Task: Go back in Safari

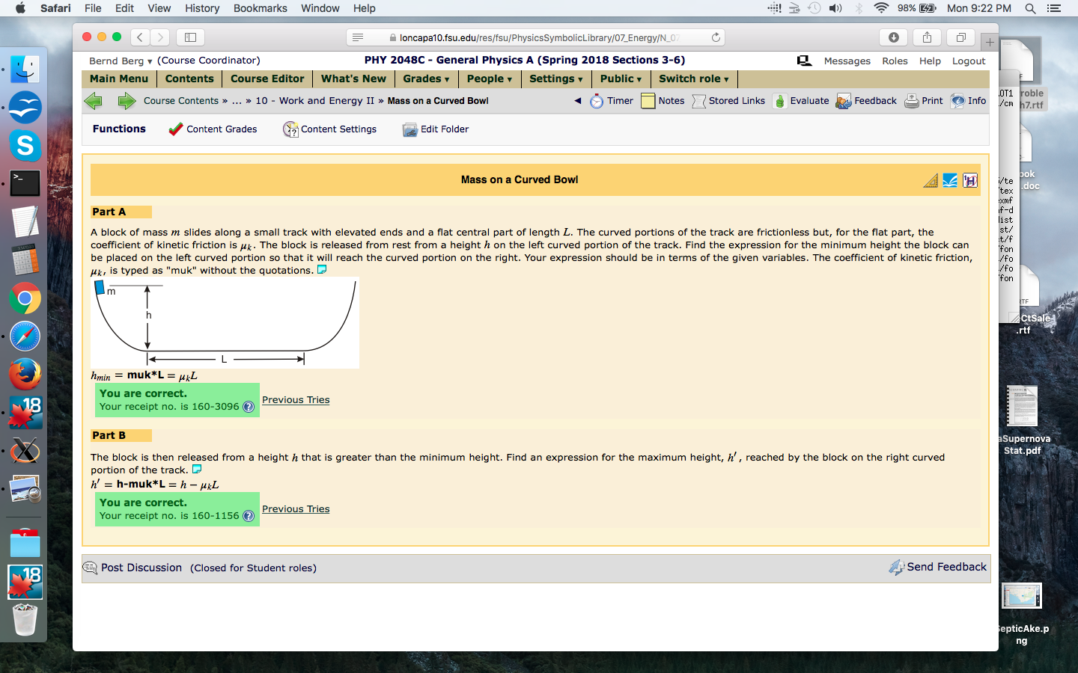Action: pos(140,37)
